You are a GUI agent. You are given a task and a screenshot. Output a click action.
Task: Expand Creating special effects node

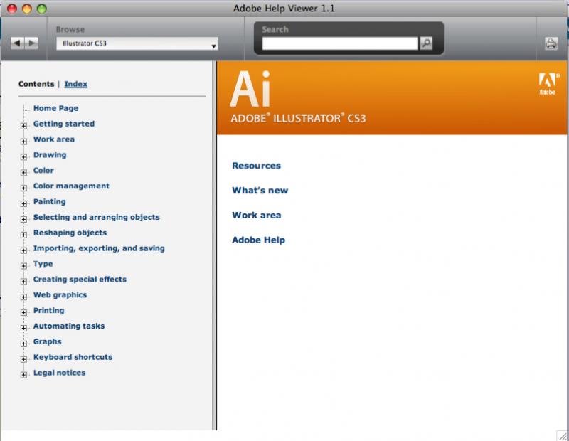pos(23,281)
